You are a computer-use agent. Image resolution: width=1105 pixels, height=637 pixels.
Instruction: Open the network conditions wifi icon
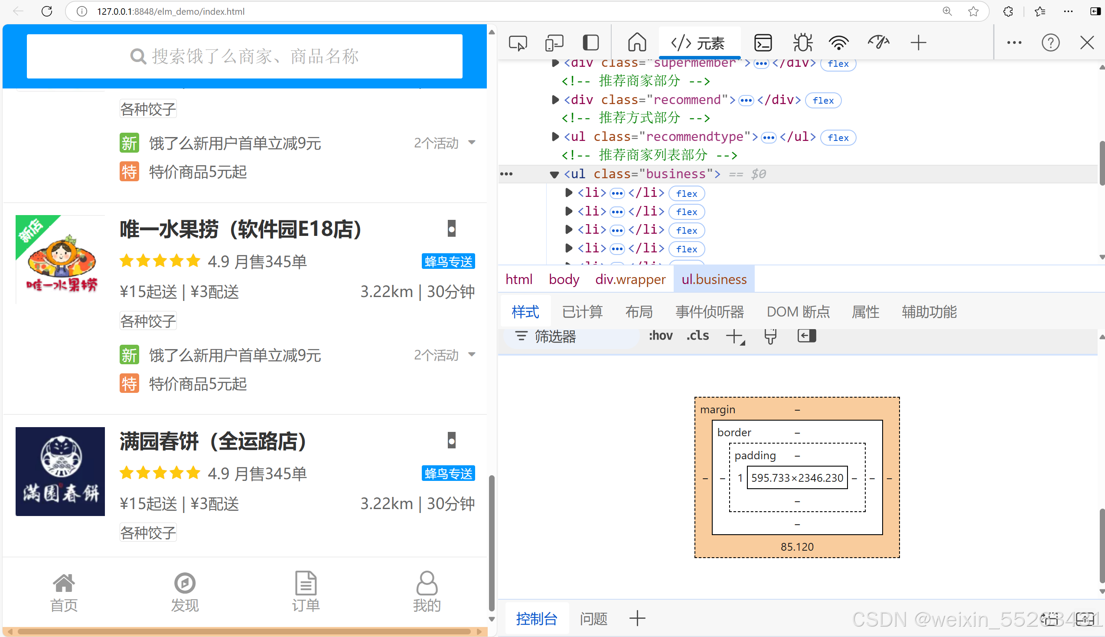(838, 42)
